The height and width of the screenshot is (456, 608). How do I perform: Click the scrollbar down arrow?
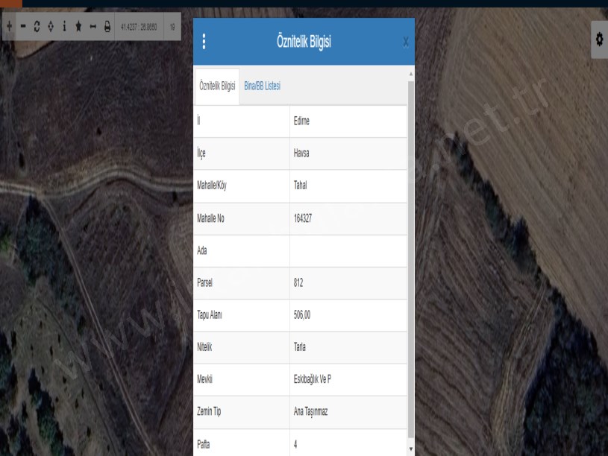[x=410, y=449]
